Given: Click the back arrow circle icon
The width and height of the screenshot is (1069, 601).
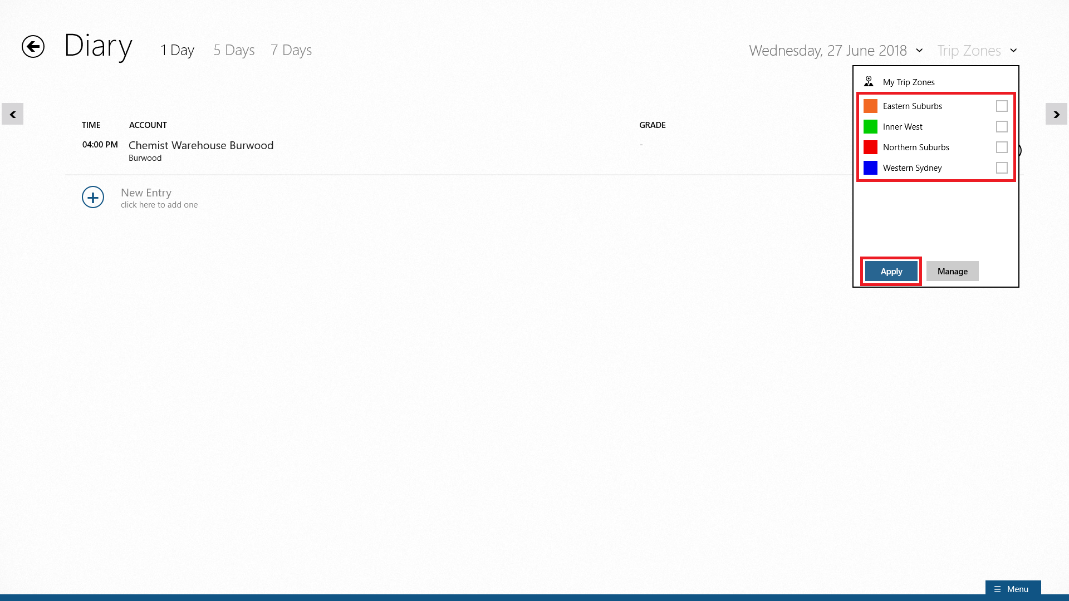Looking at the screenshot, I should (x=33, y=46).
